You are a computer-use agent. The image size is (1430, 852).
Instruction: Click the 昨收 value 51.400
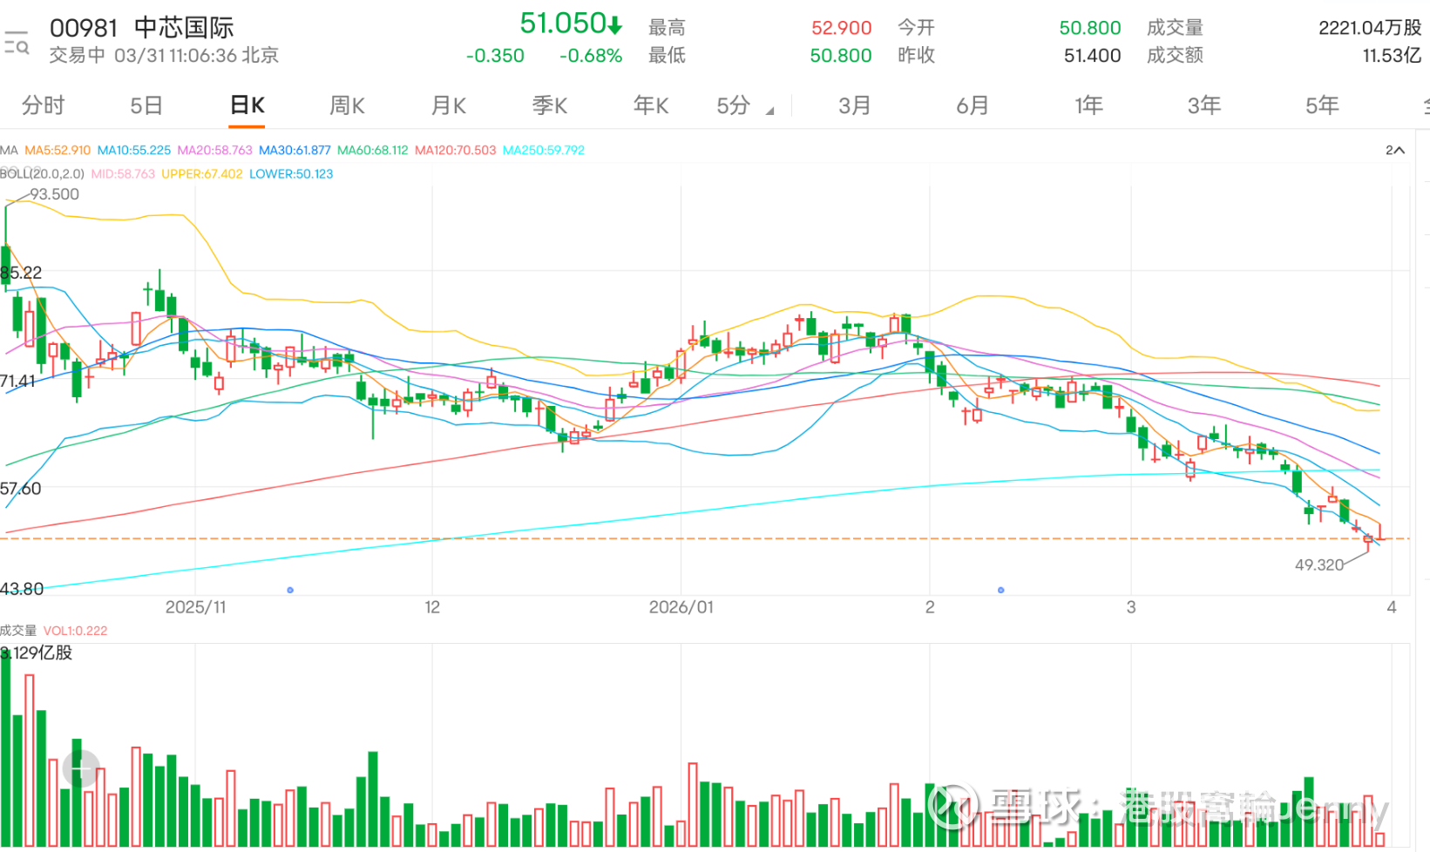pos(1092,56)
